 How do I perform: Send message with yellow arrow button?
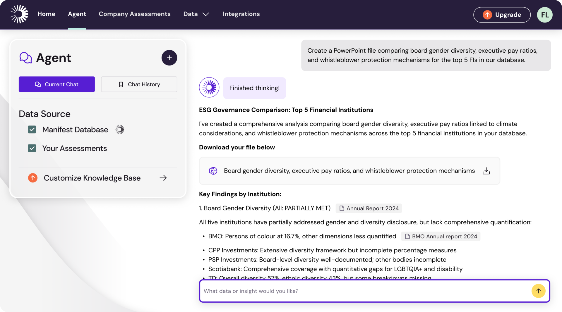(x=538, y=291)
